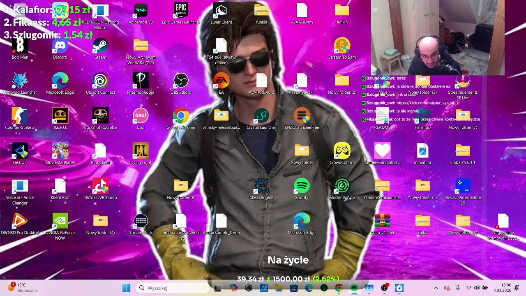Open the MovieStarPlanet icon
The height and width of the screenshot is (296, 526).
tap(60, 154)
